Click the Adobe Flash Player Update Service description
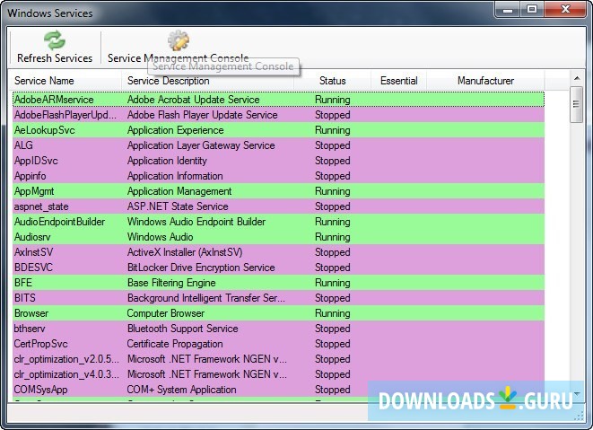Screen dimensions: 593x430 click(x=203, y=115)
